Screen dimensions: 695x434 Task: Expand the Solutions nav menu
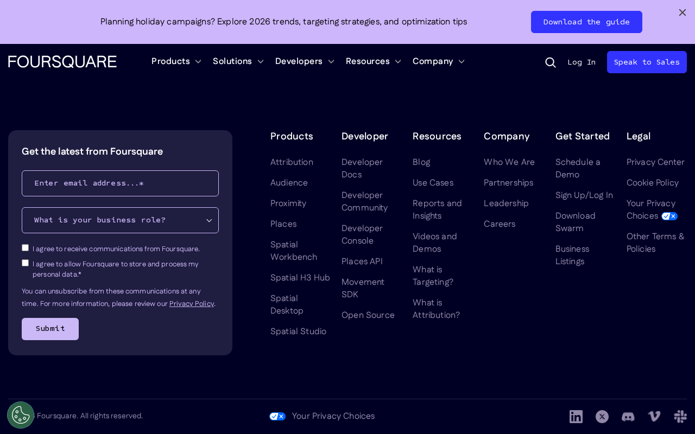[x=238, y=61]
